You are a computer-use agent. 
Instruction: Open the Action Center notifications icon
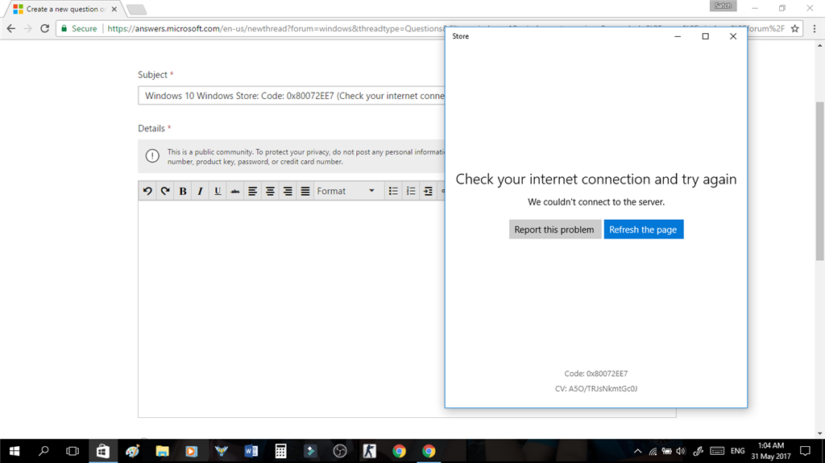(805, 451)
